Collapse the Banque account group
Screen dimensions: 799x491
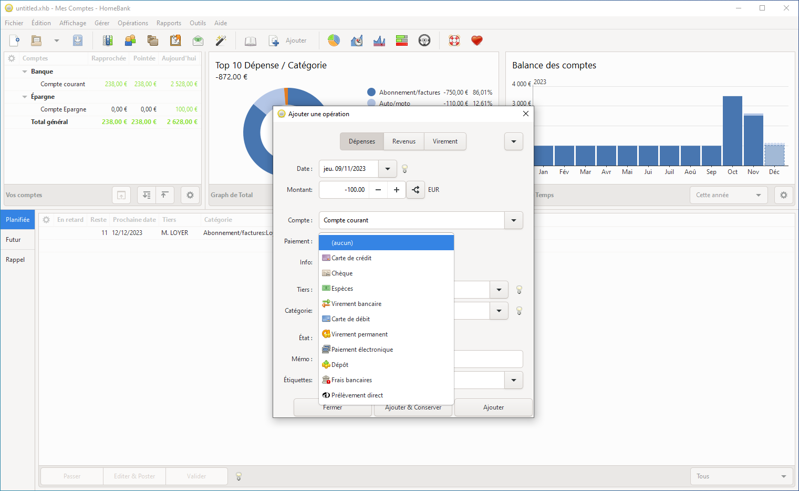click(25, 71)
